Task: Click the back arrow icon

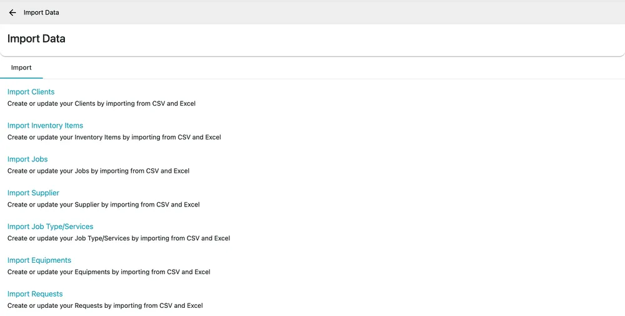Action: (x=12, y=13)
